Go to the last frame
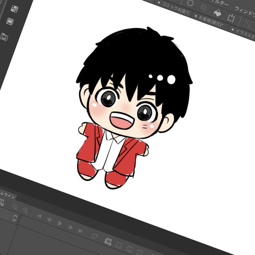The image size is (255, 255). (81, 231)
